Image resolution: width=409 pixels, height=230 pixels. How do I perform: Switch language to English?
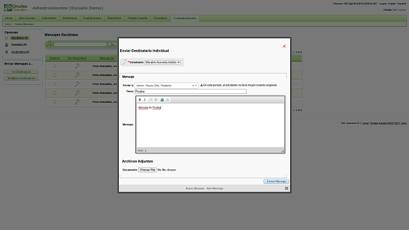coord(392,4)
